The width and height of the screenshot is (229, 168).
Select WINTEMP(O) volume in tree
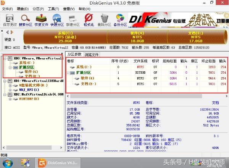tap(29, 99)
